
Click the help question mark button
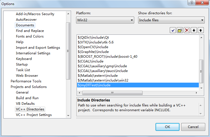click(x=192, y=3)
